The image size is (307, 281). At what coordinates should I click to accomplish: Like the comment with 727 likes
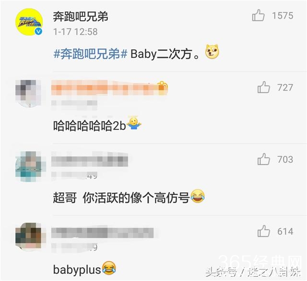264,87
